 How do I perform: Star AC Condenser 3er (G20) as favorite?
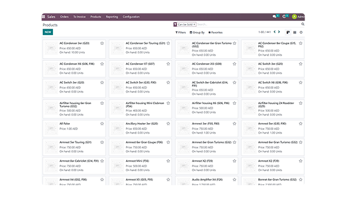pos(102,43)
